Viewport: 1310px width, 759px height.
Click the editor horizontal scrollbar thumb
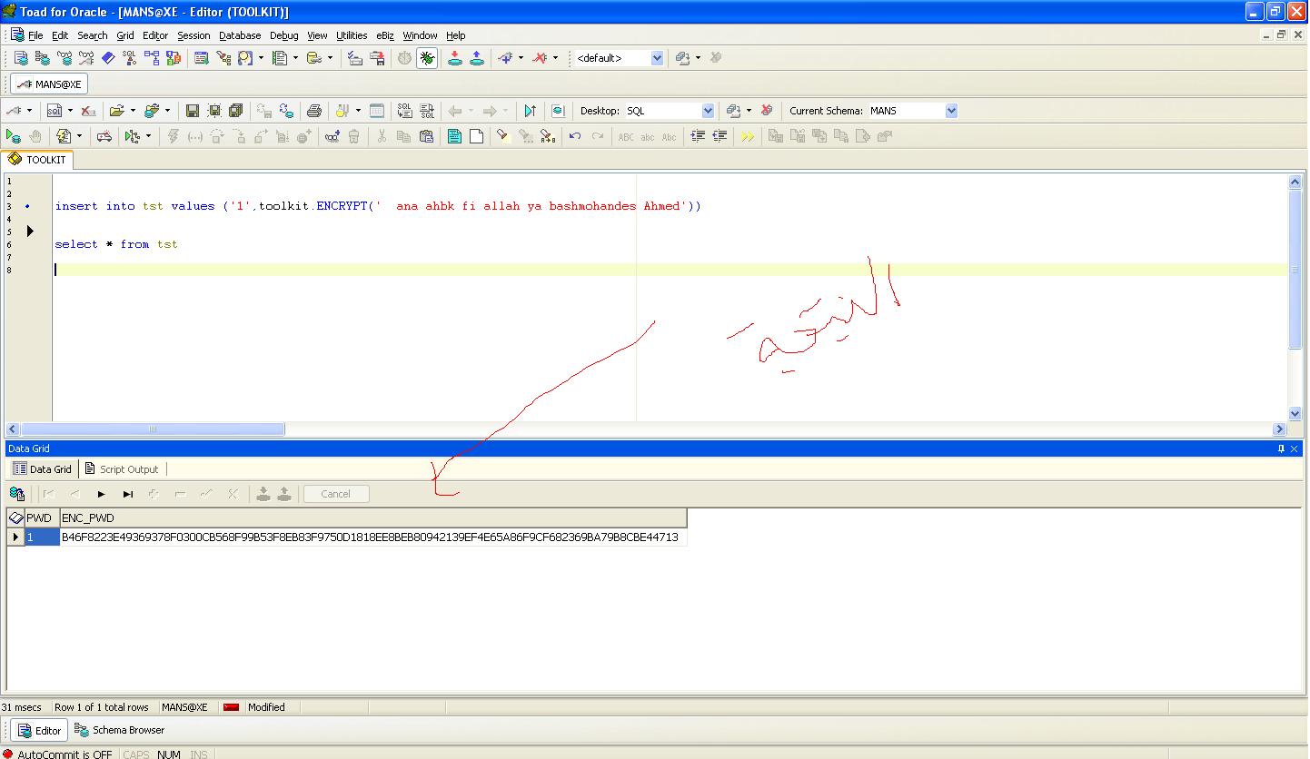coord(153,429)
